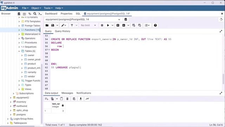Open the Tools menu
The width and height of the screenshot is (225, 127).
click(48, 8)
